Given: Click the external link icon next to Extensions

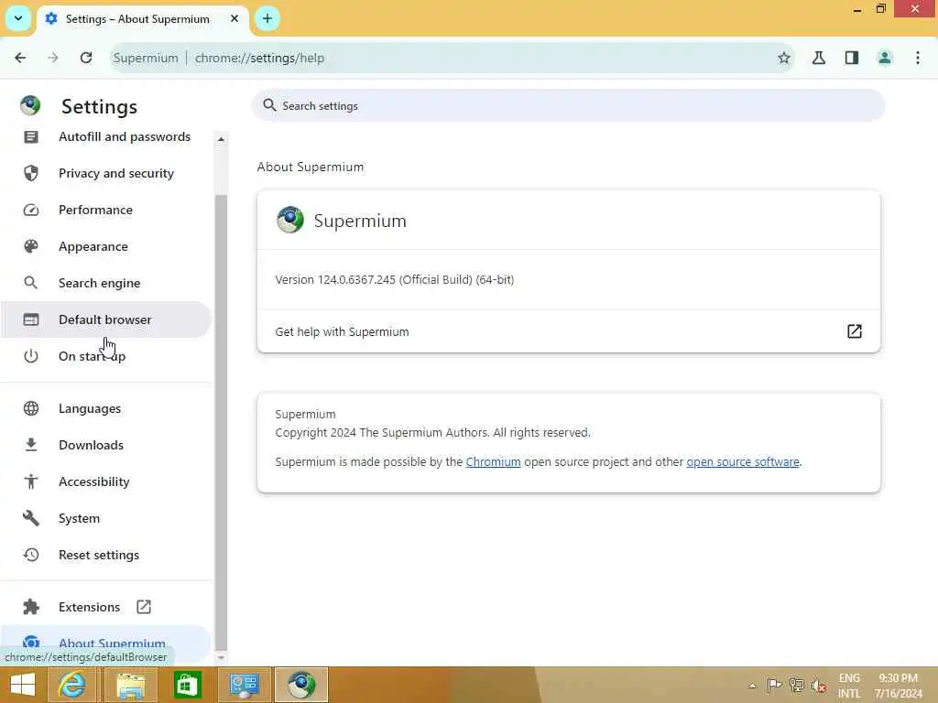Looking at the screenshot, I should pos(144,607).
